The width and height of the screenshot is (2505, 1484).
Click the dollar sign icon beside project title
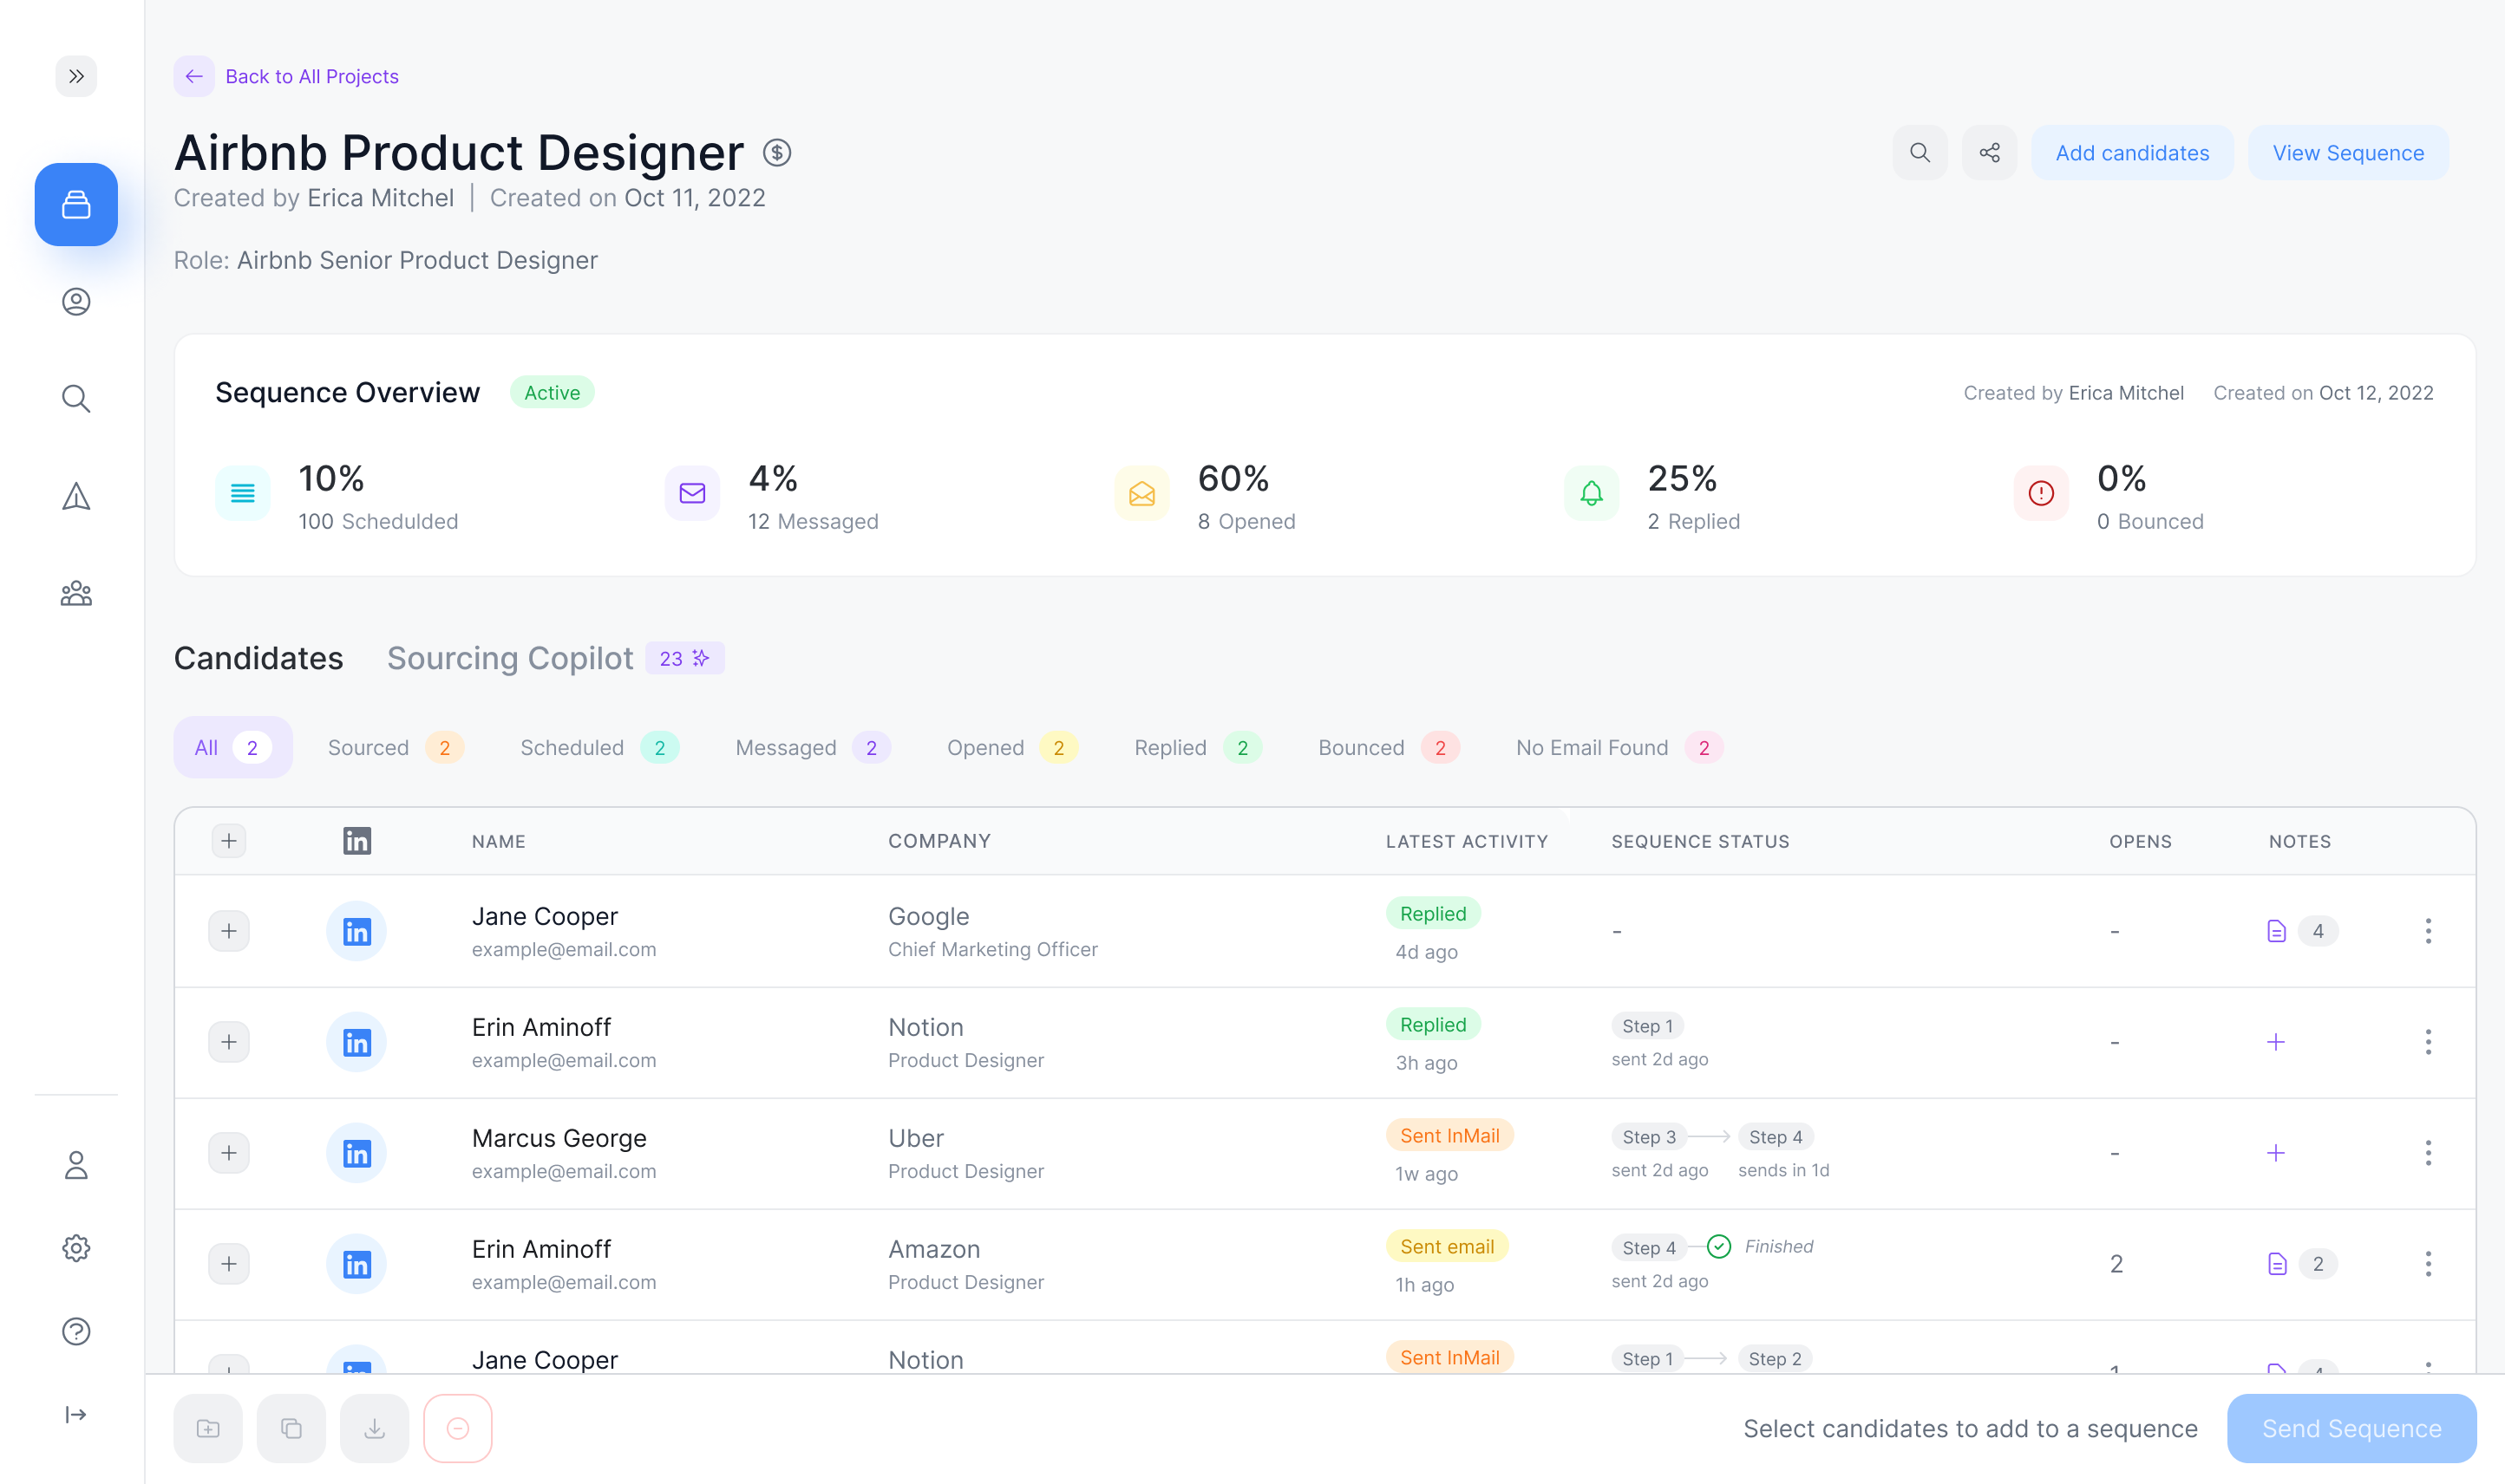tap(777, 153)
